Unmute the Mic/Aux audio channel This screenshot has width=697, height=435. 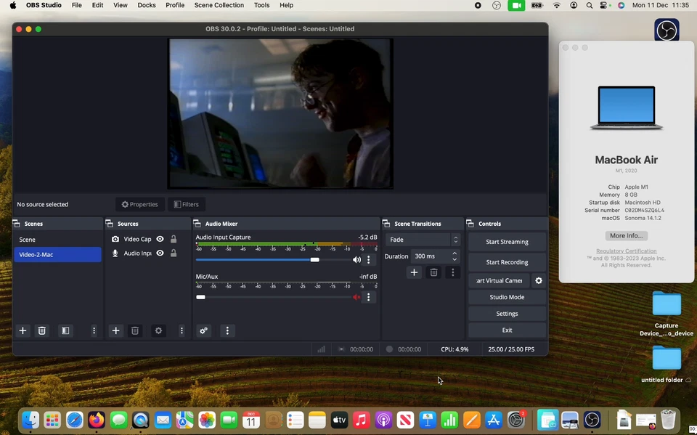click(356, 297)
